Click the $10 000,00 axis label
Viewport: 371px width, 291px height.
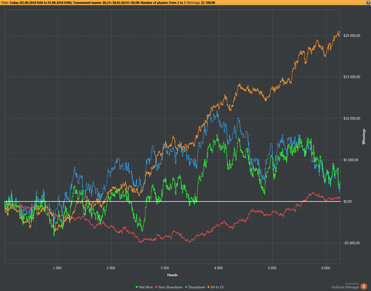coord(351,118)
